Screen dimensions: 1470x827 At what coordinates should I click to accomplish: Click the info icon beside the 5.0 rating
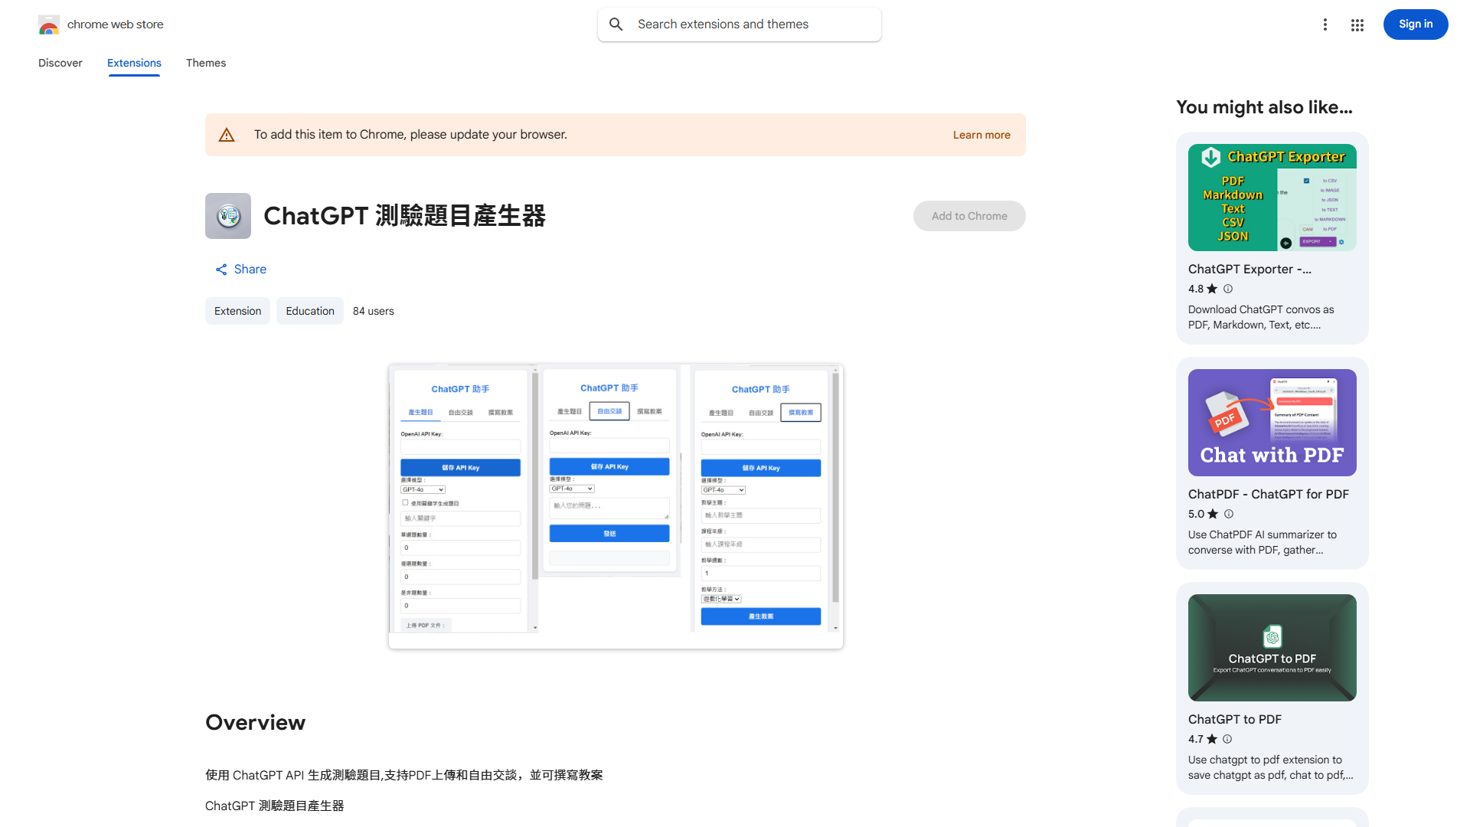[1228, 514]
